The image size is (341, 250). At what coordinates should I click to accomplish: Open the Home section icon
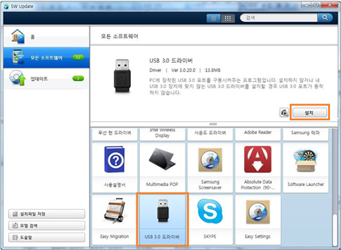coord(18,36)
